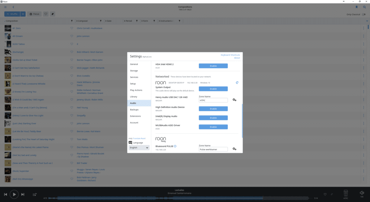
Task: Favorite '(Rock) Superstar' composition heart
Action: [72, 171]
